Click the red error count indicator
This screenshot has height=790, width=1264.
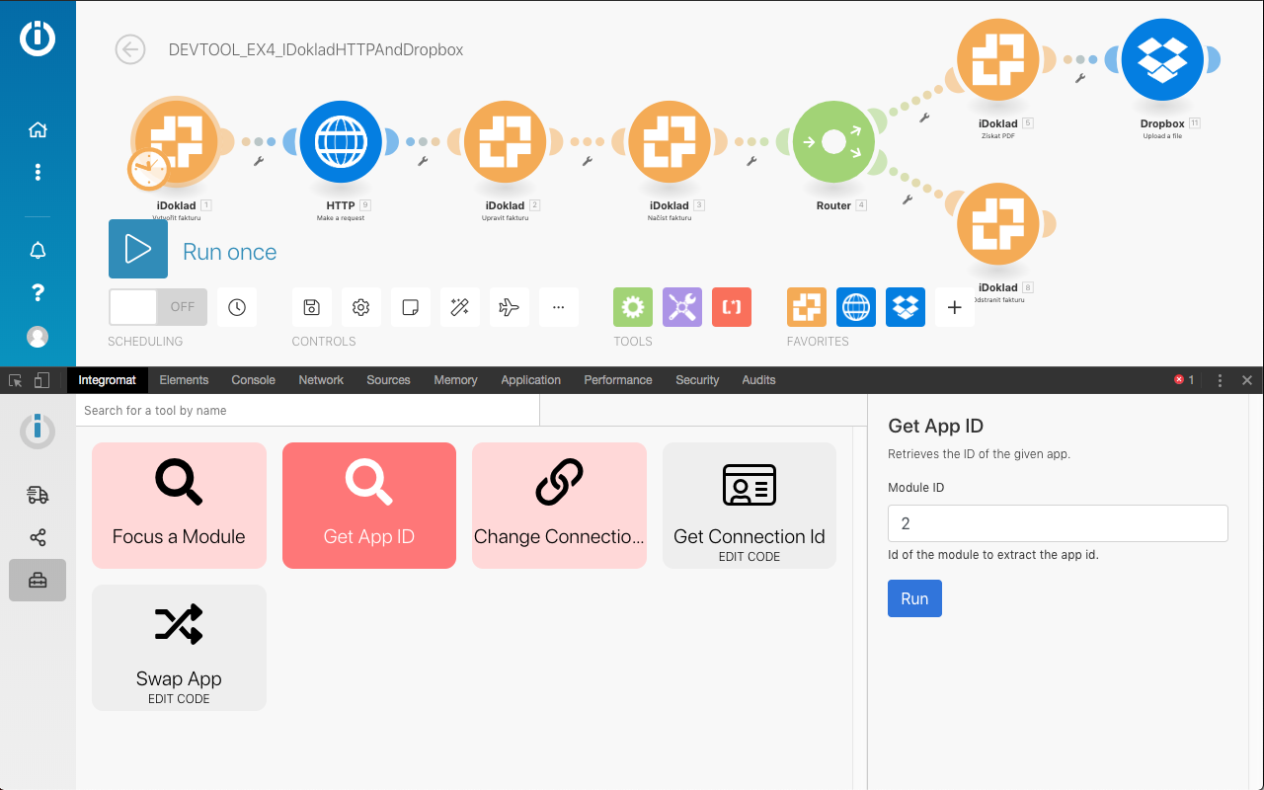1184,380
